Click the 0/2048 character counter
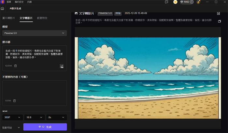The width and height of the screenshot is (228, 133). [x=8, y=101]
